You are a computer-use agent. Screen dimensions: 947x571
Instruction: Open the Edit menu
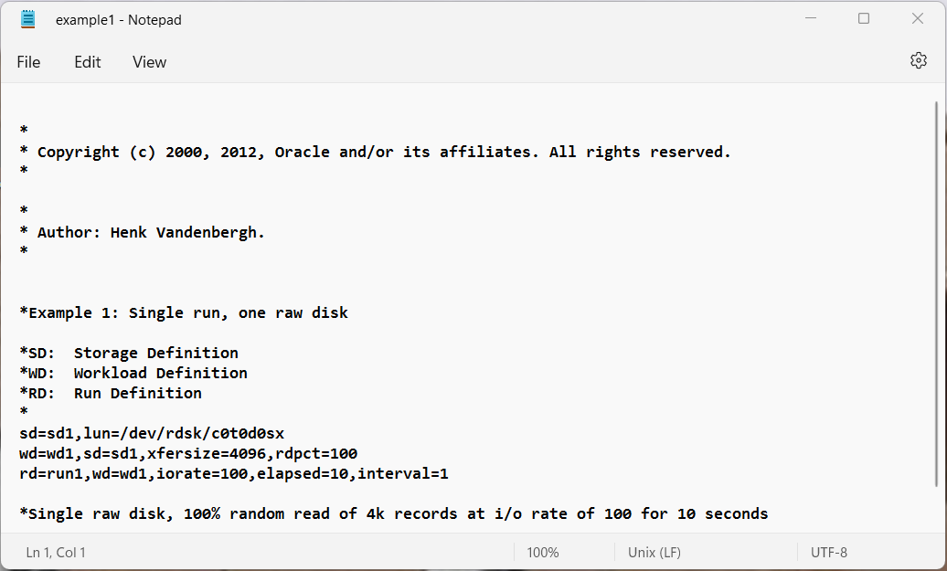pyautogui.click(x=88, y=62)
